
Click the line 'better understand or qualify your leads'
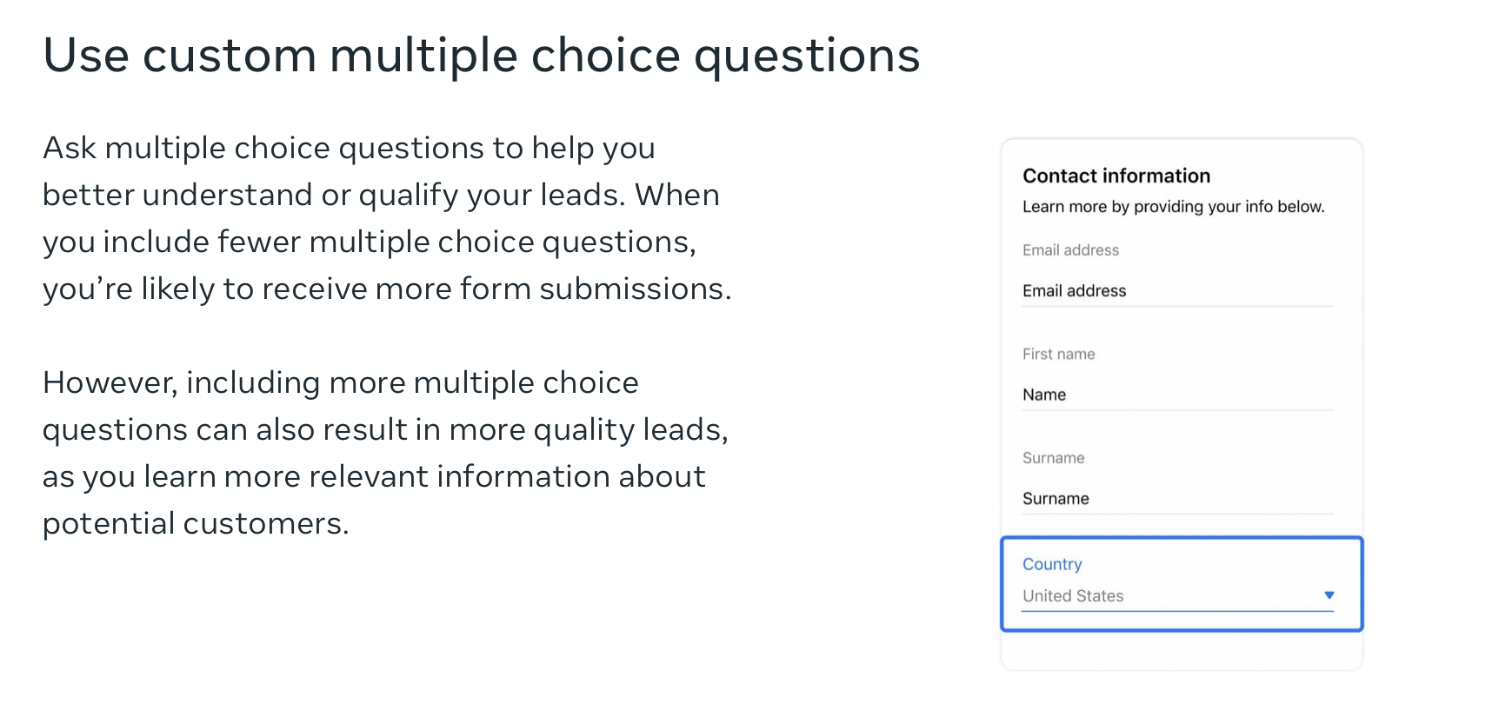click(381, 196)
